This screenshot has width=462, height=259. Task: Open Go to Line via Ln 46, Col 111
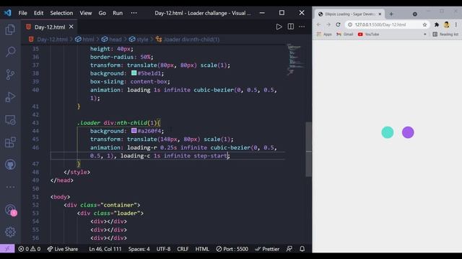(x=105, y=249)
